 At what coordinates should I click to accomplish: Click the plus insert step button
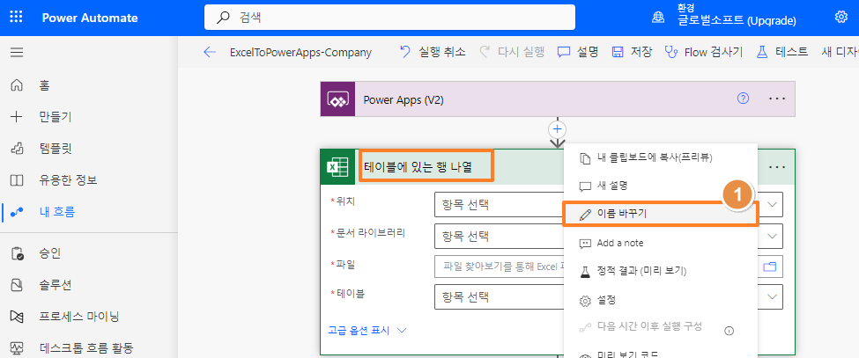[557, 129]
